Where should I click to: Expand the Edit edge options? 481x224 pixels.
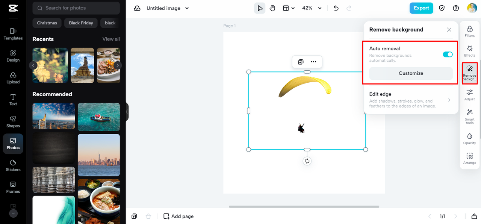[411, 100]
